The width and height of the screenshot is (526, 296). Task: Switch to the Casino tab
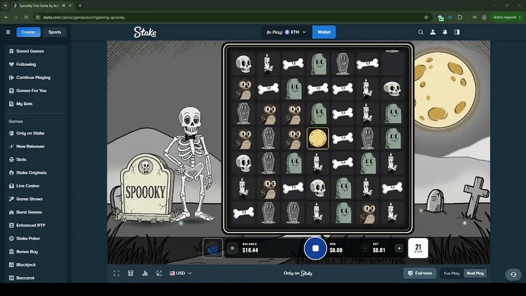pos(28,32)
